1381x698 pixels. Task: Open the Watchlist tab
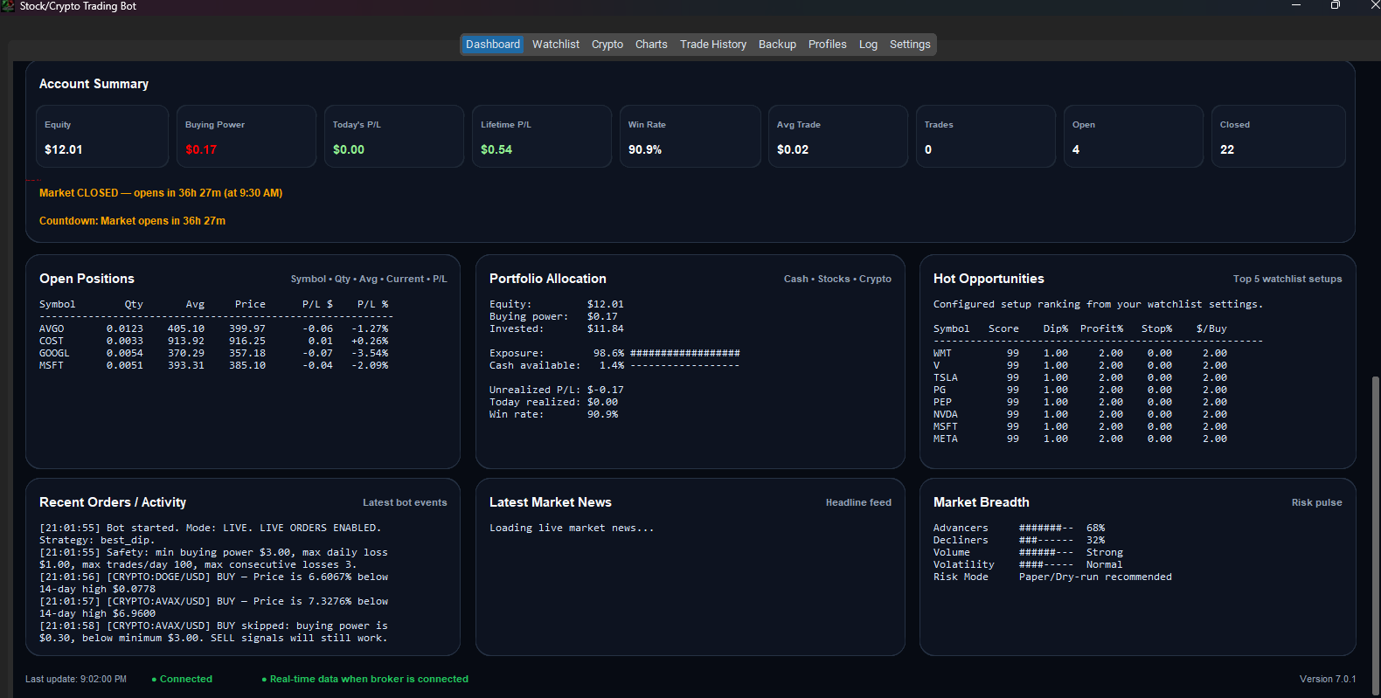556,45
